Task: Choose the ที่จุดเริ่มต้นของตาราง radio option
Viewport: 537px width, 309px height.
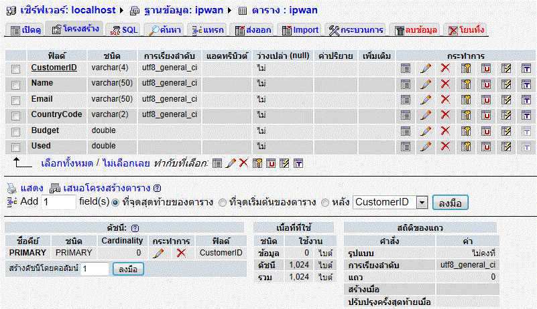Action: (x=223, y=202)
